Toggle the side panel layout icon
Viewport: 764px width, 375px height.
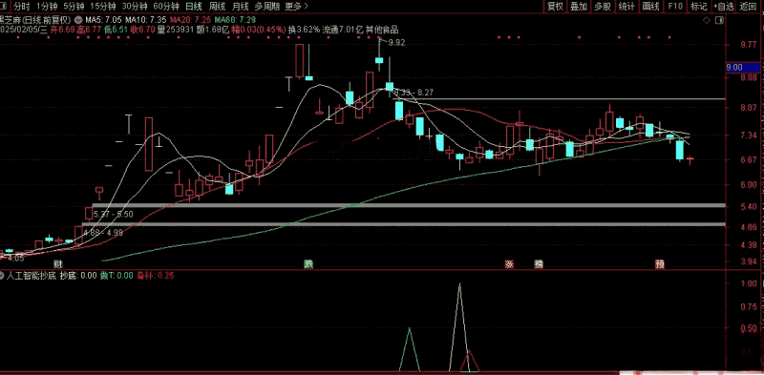pyautogui.click(x=719, y=20)
